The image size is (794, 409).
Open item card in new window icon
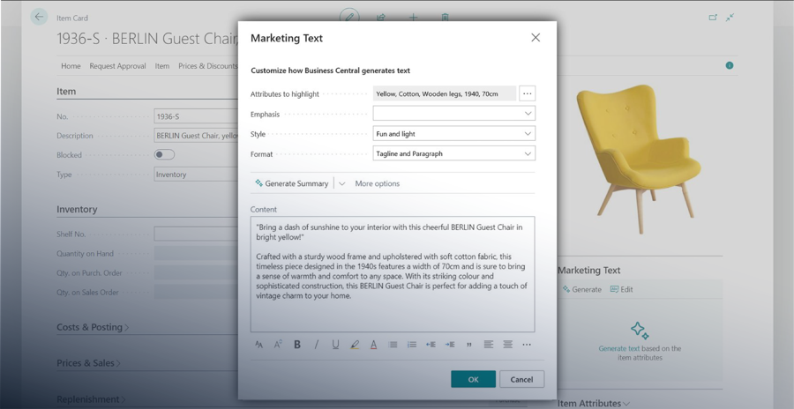tap(713, 18)
